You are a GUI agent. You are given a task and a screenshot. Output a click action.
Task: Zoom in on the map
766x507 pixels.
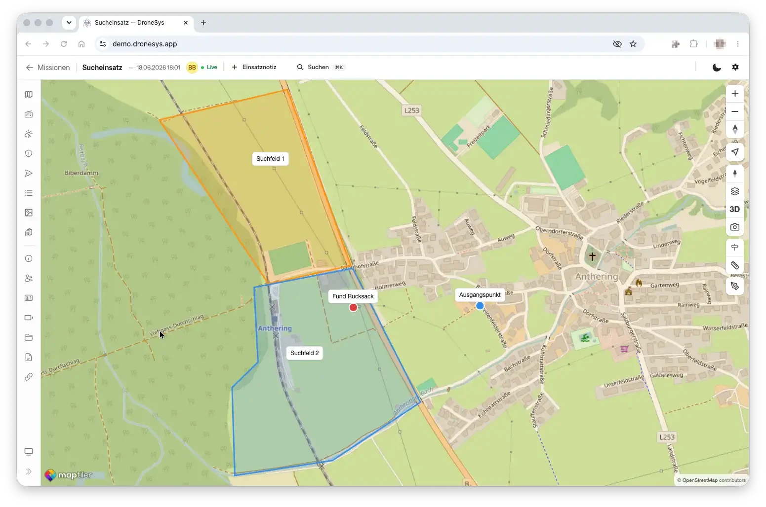[x=735, y=94]
